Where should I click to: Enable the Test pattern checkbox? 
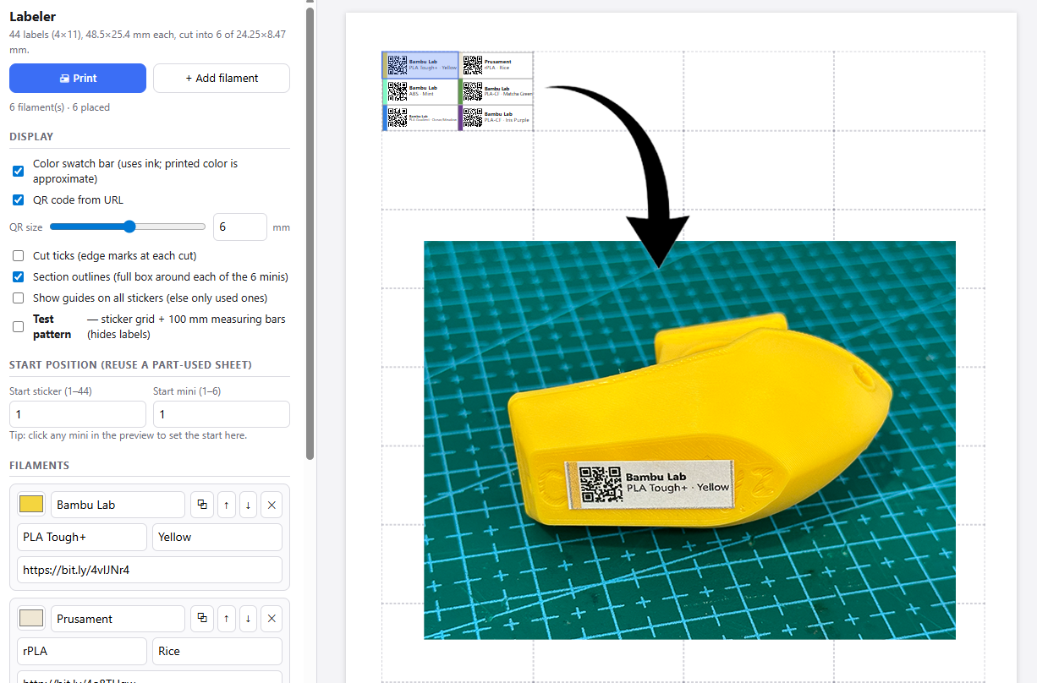(18, 326)
